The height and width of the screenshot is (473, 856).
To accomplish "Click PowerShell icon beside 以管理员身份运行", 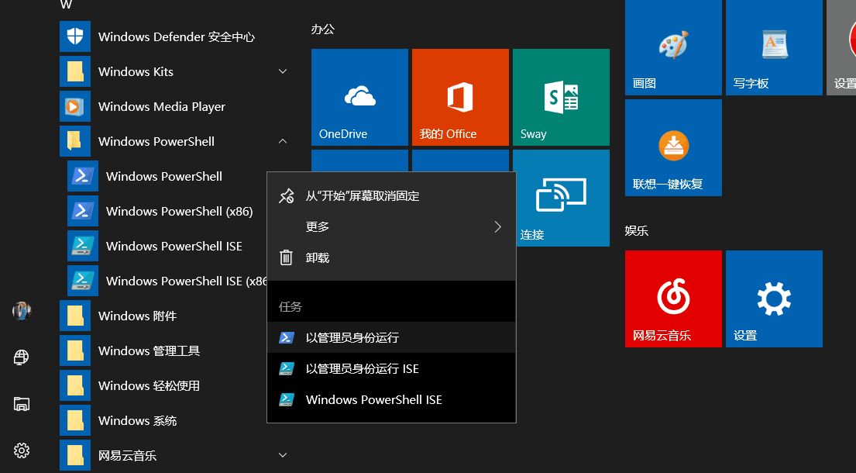I will [287, 337].
